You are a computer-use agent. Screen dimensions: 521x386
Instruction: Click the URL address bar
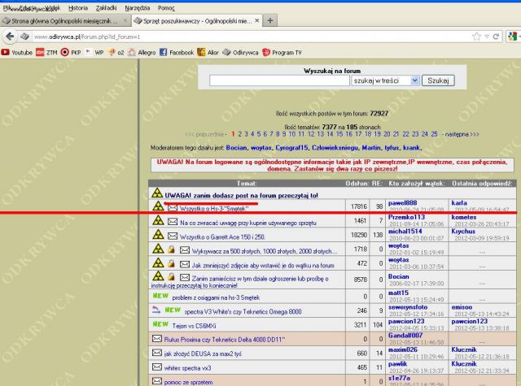click(251, 37)
